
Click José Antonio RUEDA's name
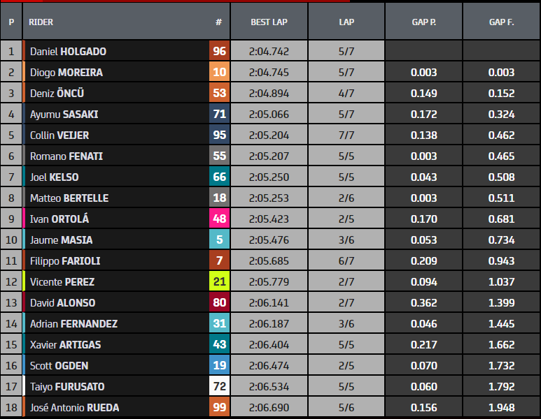pyautogui.click(x=74, y=408)
